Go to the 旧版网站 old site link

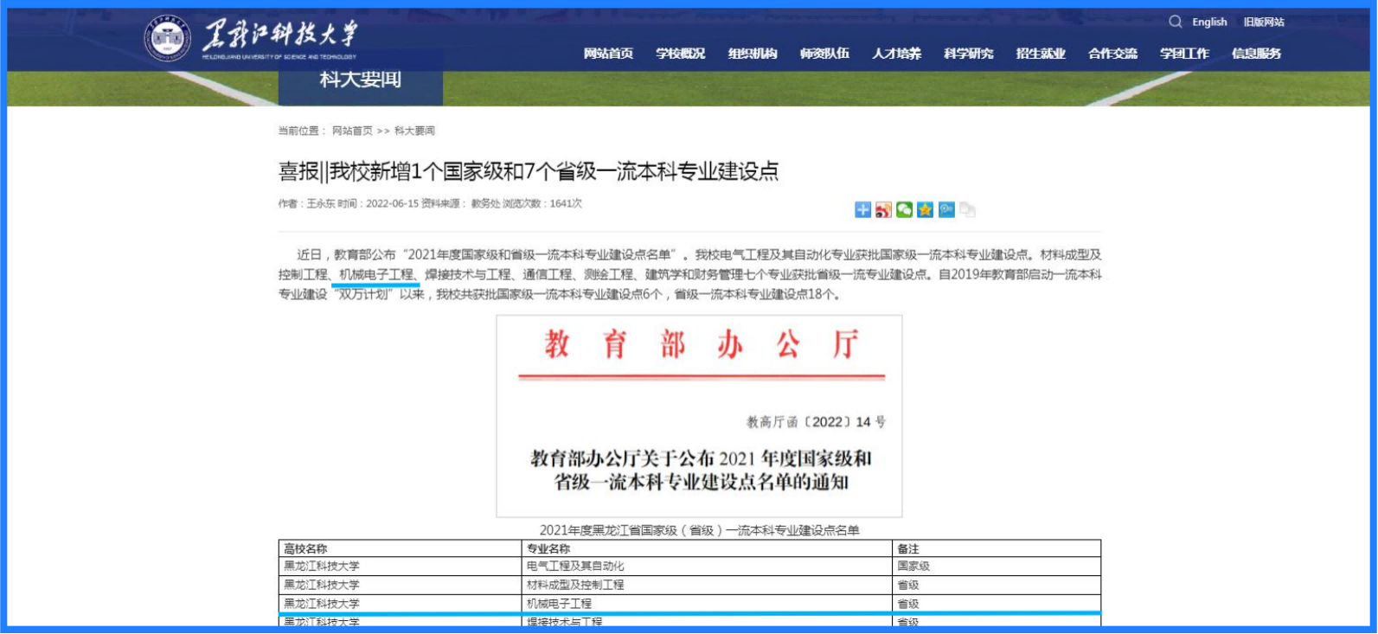[1264, 22]
